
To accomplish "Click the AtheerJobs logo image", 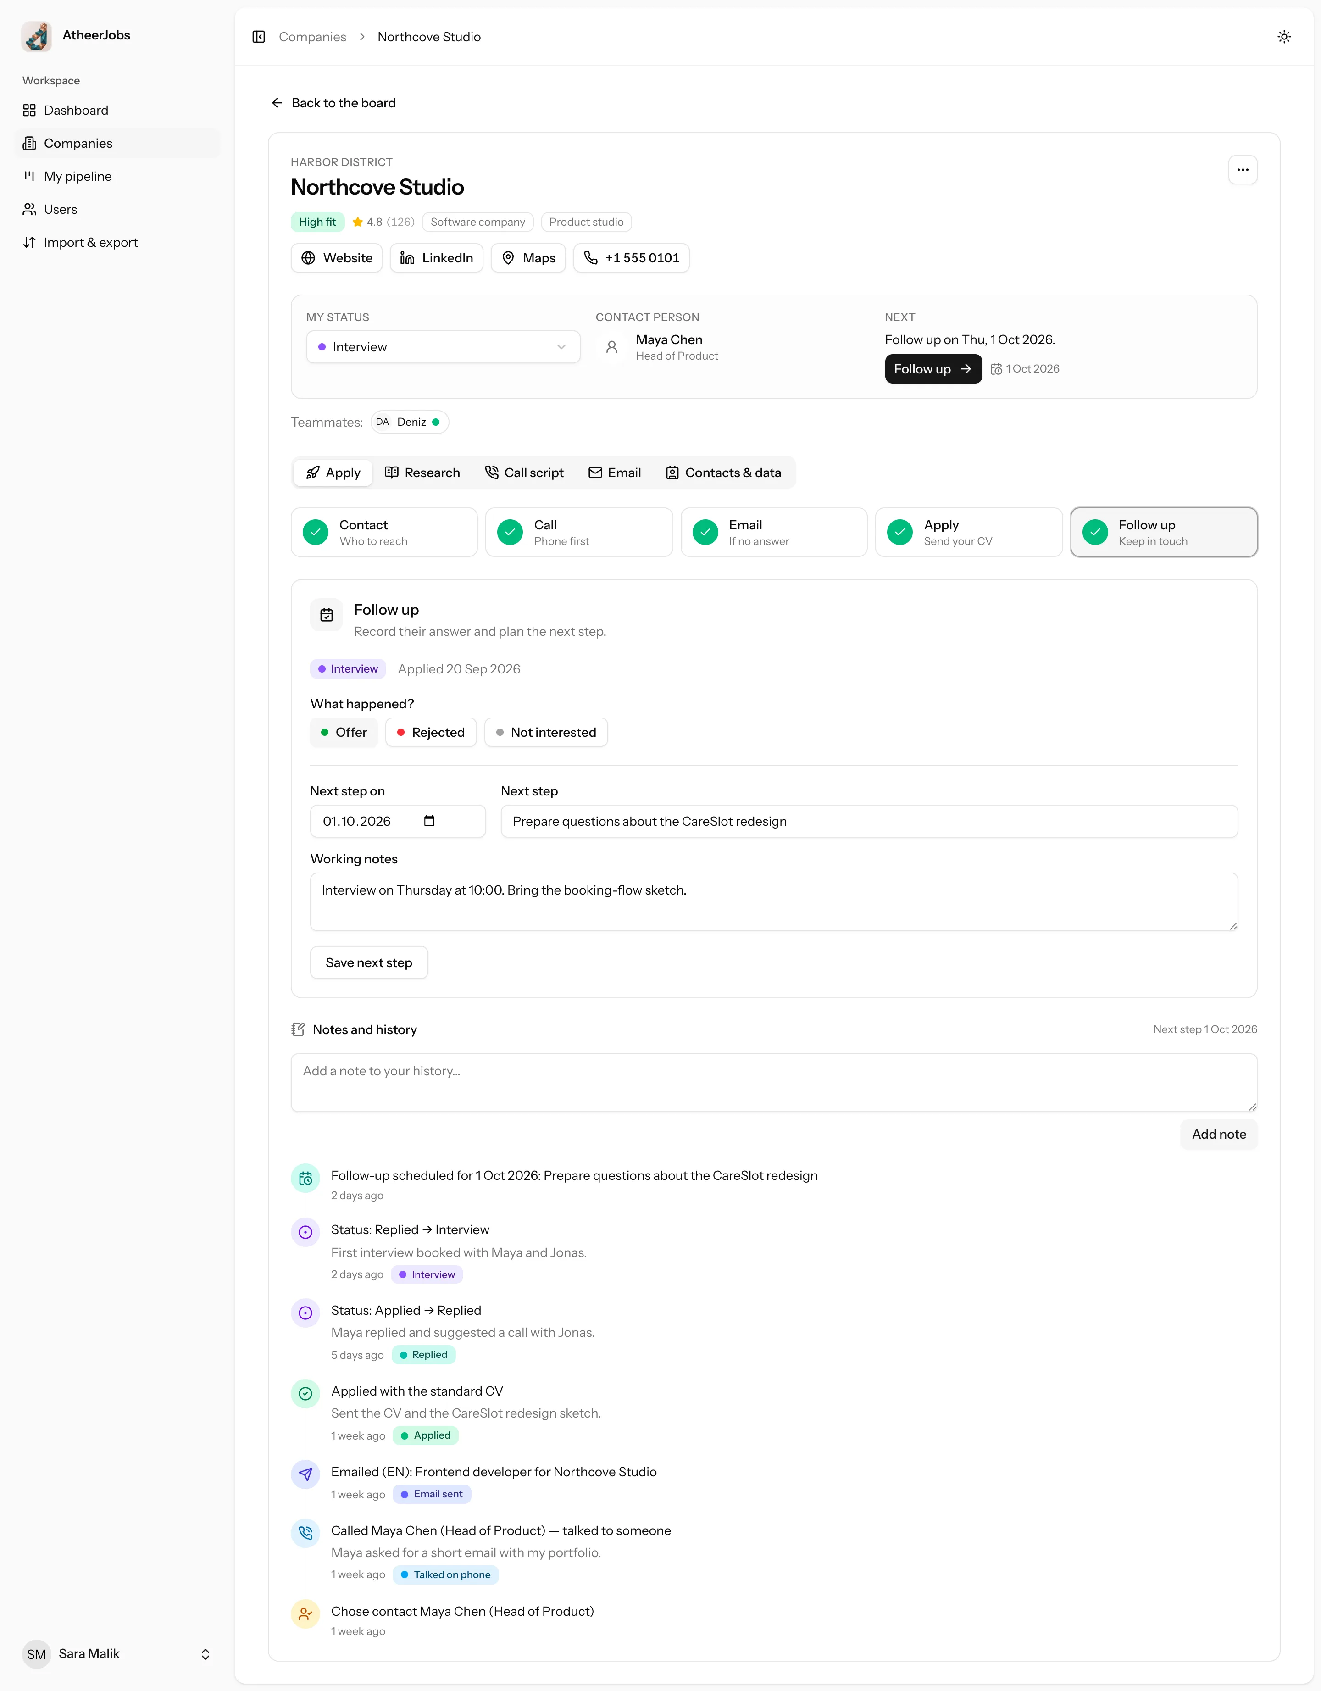I will [36, 36].
